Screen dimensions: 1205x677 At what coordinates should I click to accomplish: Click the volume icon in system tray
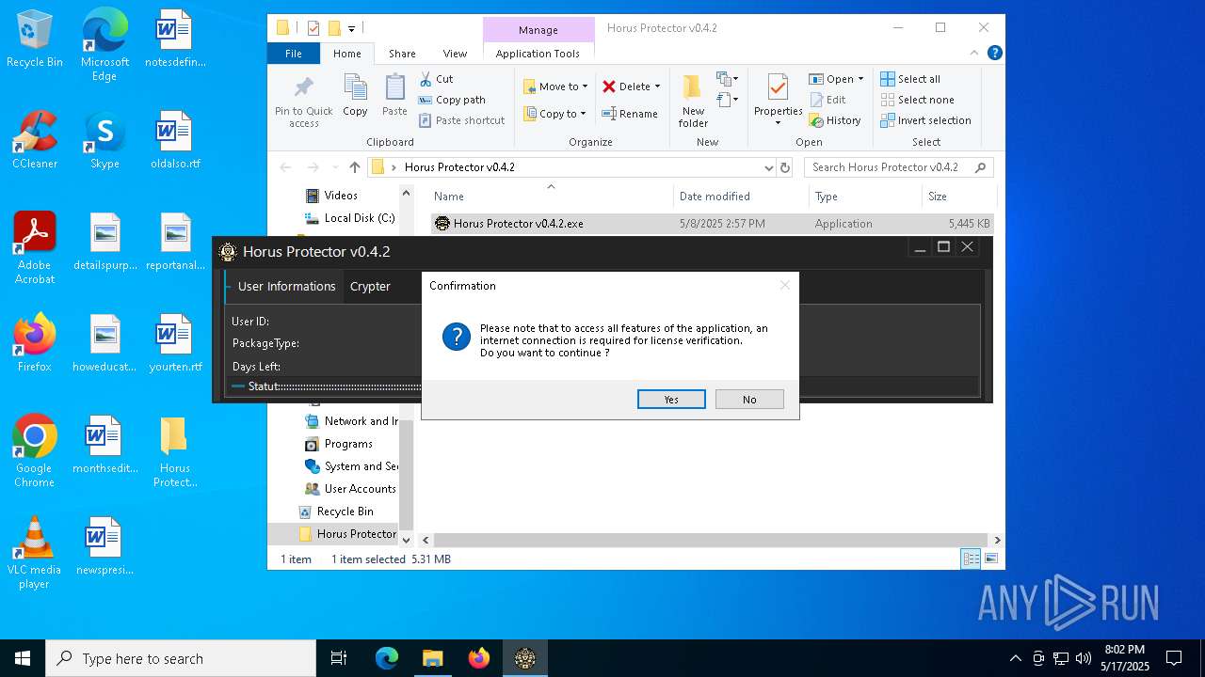tap(1084, 658)
